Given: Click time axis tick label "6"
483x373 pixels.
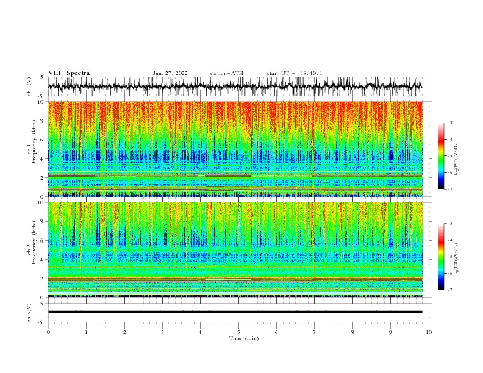Looking at the screenshot, I should [x=276, y=332].
